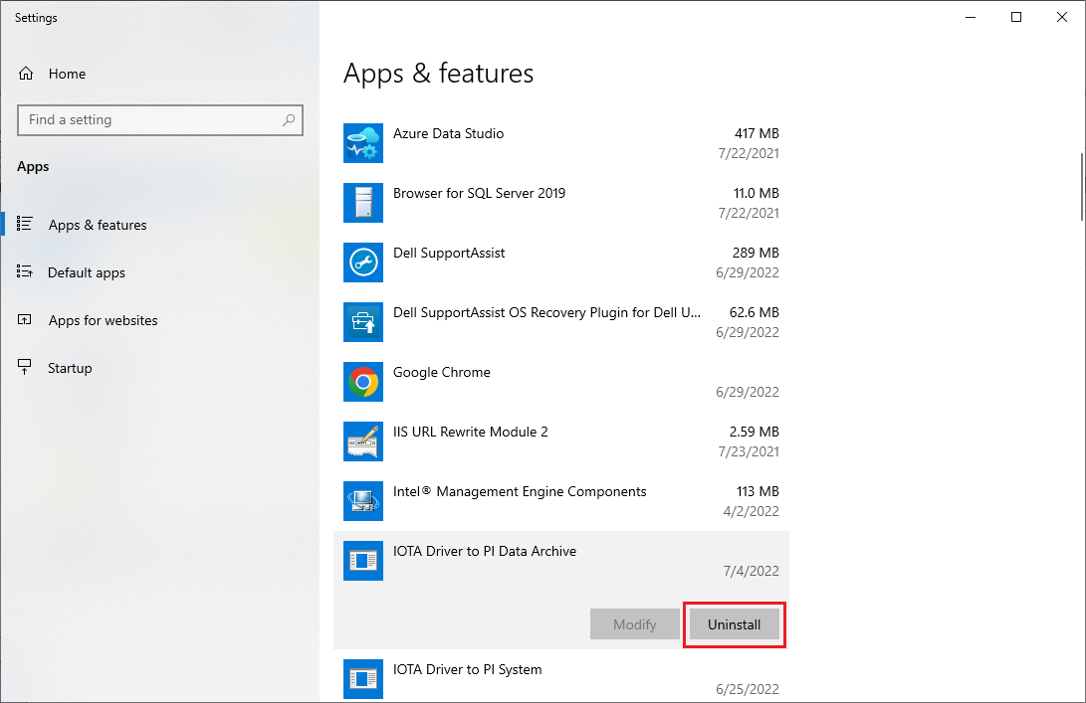
Task: Click the OS Recovery Plugin toolbox icon
Action: [x=363, y=322]
